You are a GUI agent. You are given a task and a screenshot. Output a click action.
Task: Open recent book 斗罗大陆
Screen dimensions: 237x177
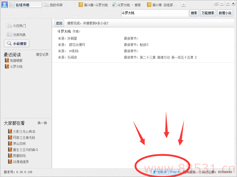coord(16,67)
